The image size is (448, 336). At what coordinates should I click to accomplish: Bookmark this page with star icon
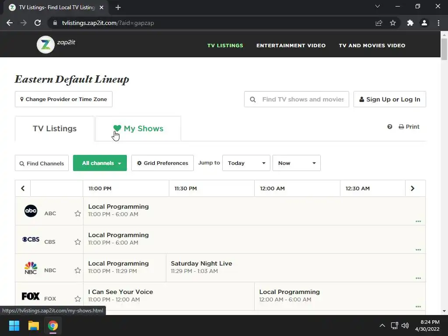tap(393, 23)
